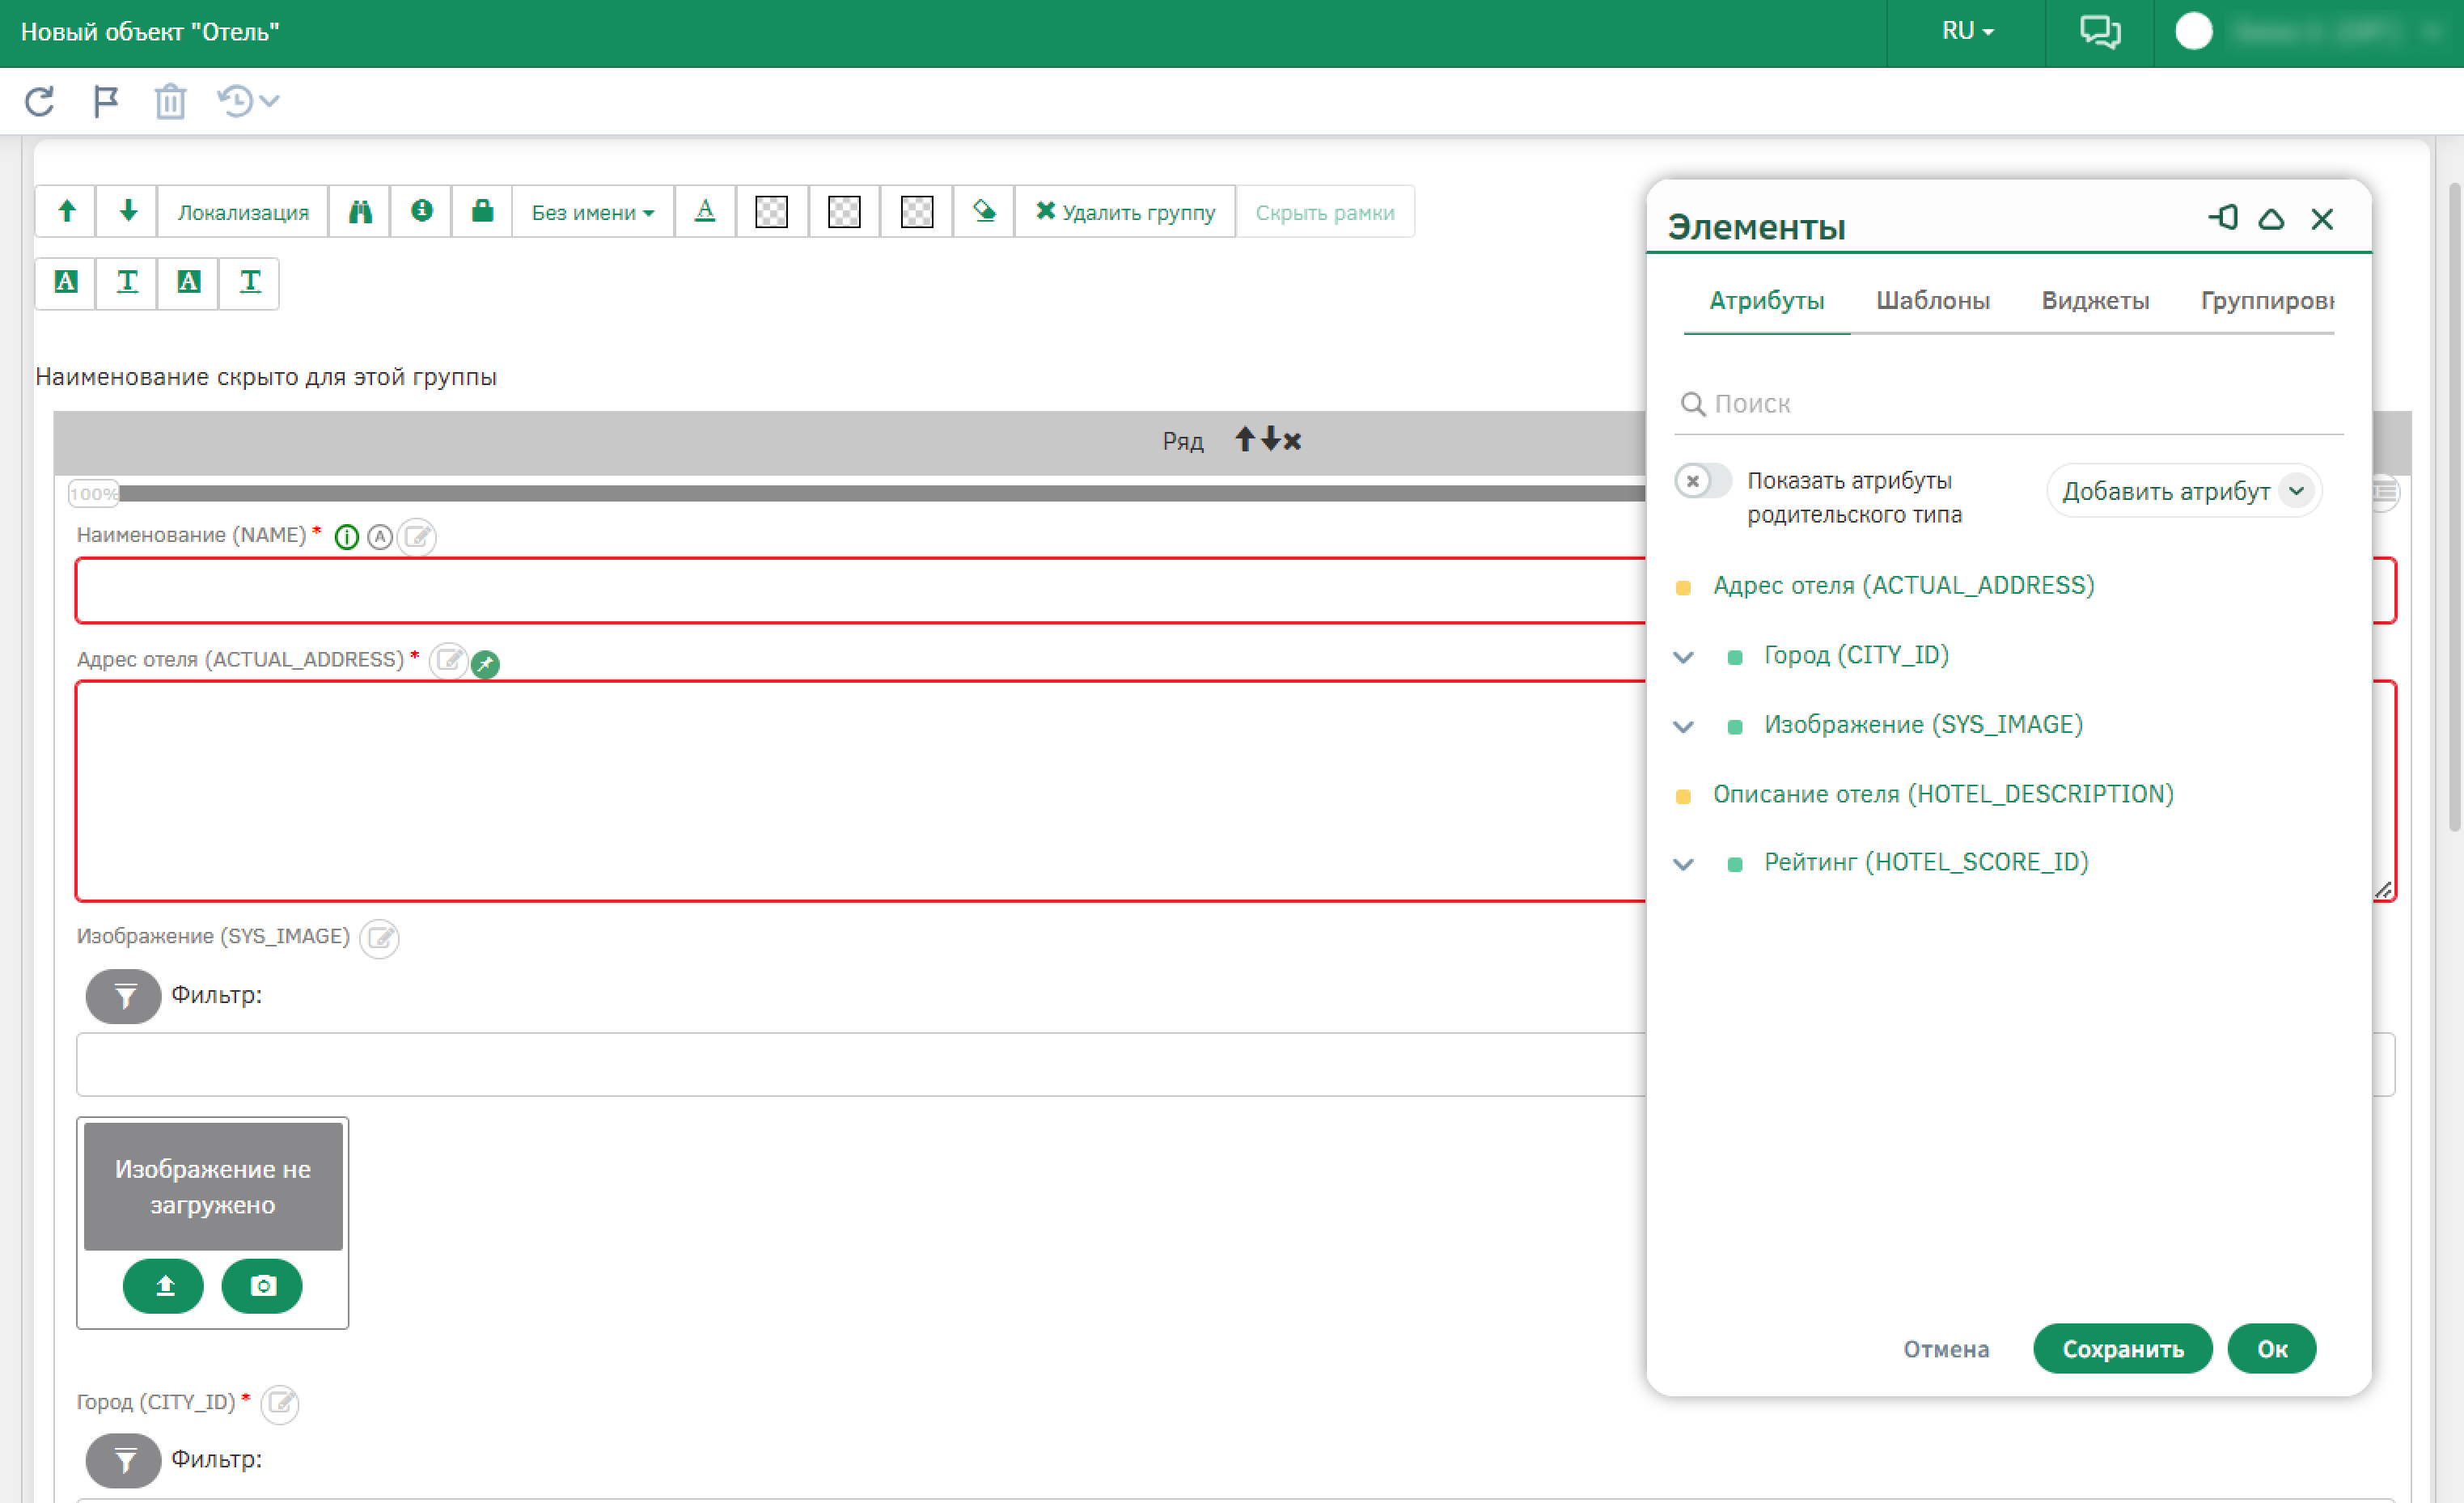Click the Поиск search field in Элементы
Image resolution: width=2464 pixels, height=1503 pixels.
click(2009, 404)
